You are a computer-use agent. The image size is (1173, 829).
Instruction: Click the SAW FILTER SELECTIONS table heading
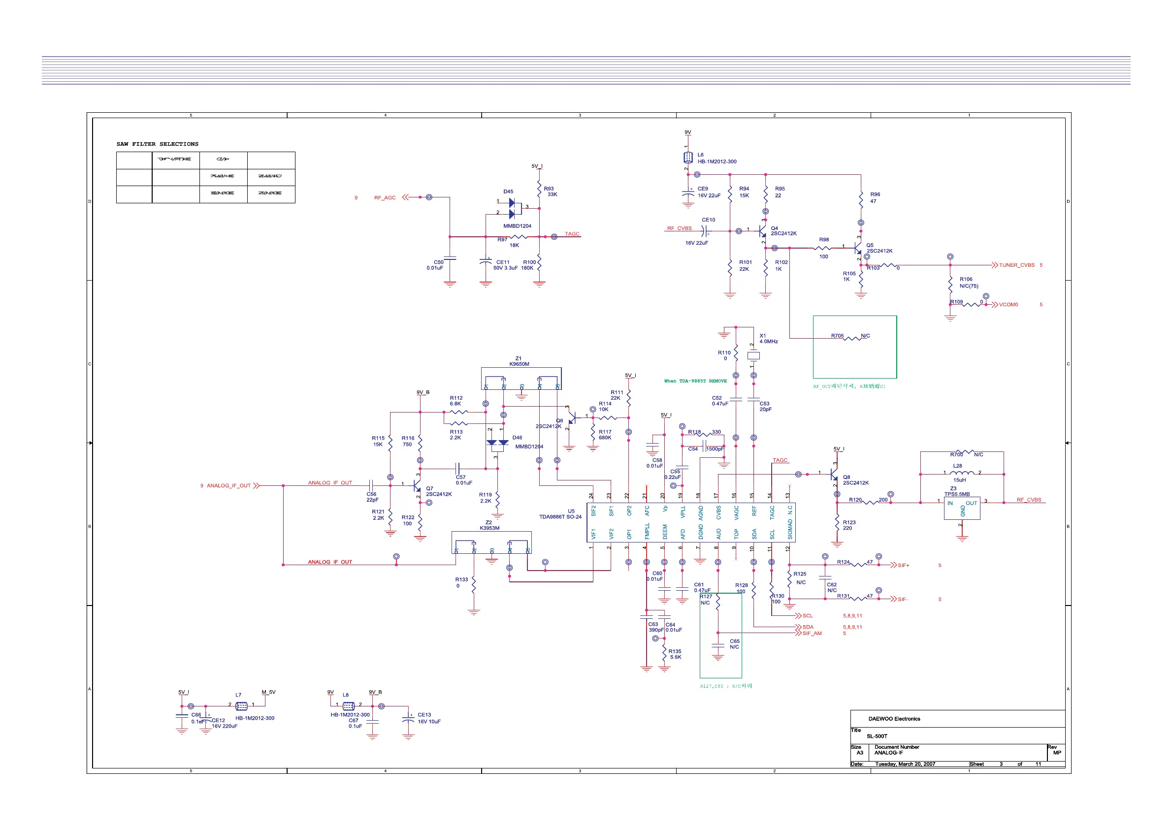(x=158, y=144)
